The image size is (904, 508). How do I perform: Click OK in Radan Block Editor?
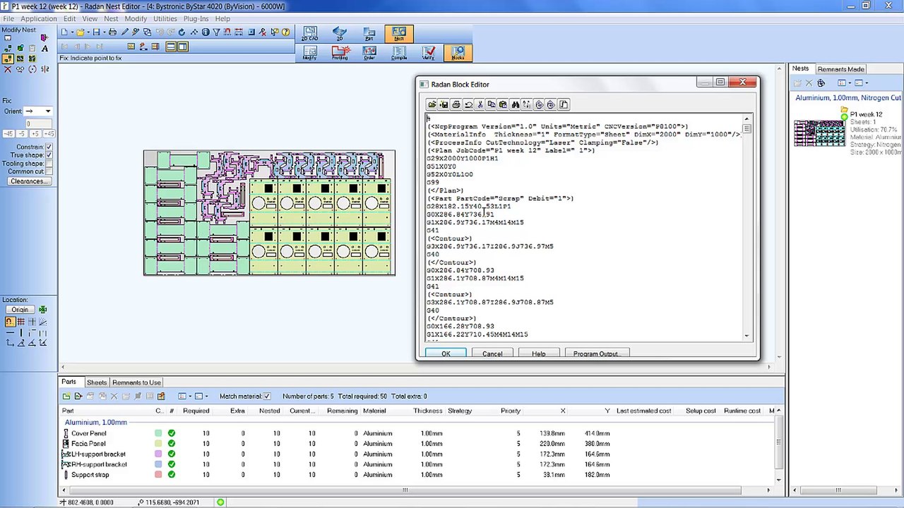pos(446,353)
